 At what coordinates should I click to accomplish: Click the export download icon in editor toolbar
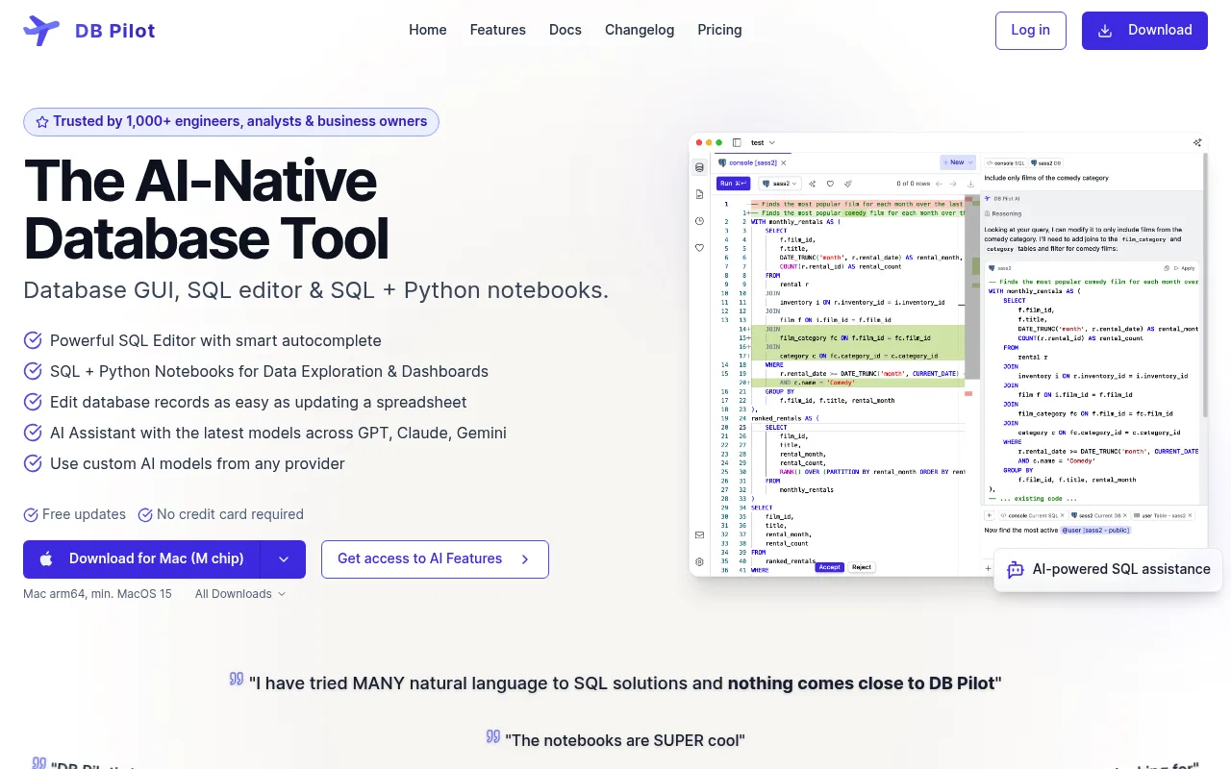click(968, 184)
